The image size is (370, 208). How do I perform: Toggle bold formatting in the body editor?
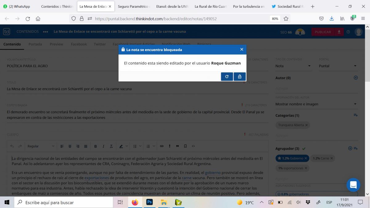pyautogui.click(x=96, y=146)
